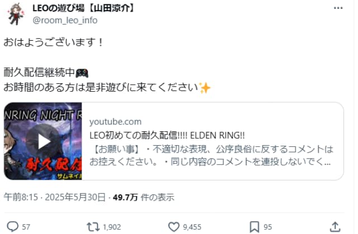Click the reply speech bubble icon

pos(12,227)
